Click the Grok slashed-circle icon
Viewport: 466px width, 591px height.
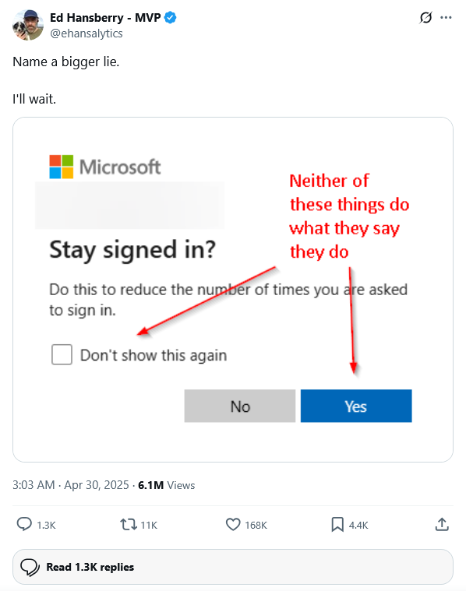pyautogui.click(x=425, y=17)
